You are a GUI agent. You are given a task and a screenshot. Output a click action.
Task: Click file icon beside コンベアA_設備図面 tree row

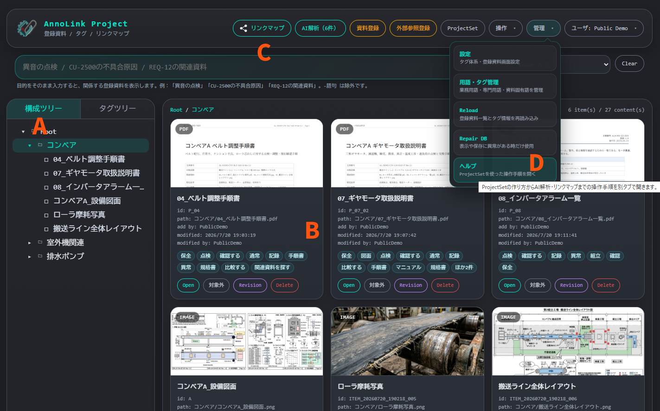pyautogui.click(x=46, y=201)
